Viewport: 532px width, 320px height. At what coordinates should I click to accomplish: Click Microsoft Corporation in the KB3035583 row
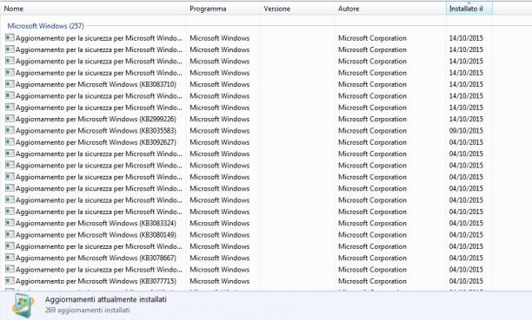point(372,130)
